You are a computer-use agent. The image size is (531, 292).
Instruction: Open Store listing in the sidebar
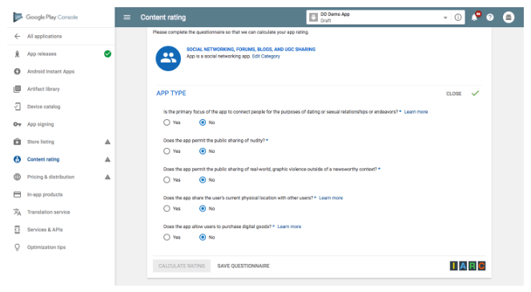pos(41,142)
